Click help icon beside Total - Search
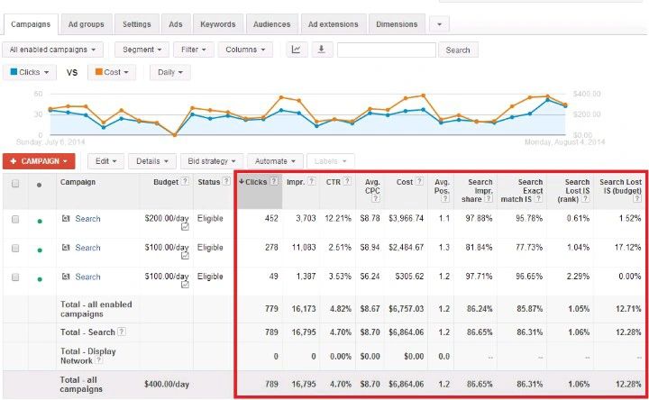This screenshot has width=649, height=400. click(121, 332)
